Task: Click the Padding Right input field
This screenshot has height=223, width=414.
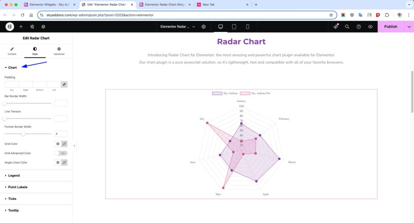Action: coord(25,85)
